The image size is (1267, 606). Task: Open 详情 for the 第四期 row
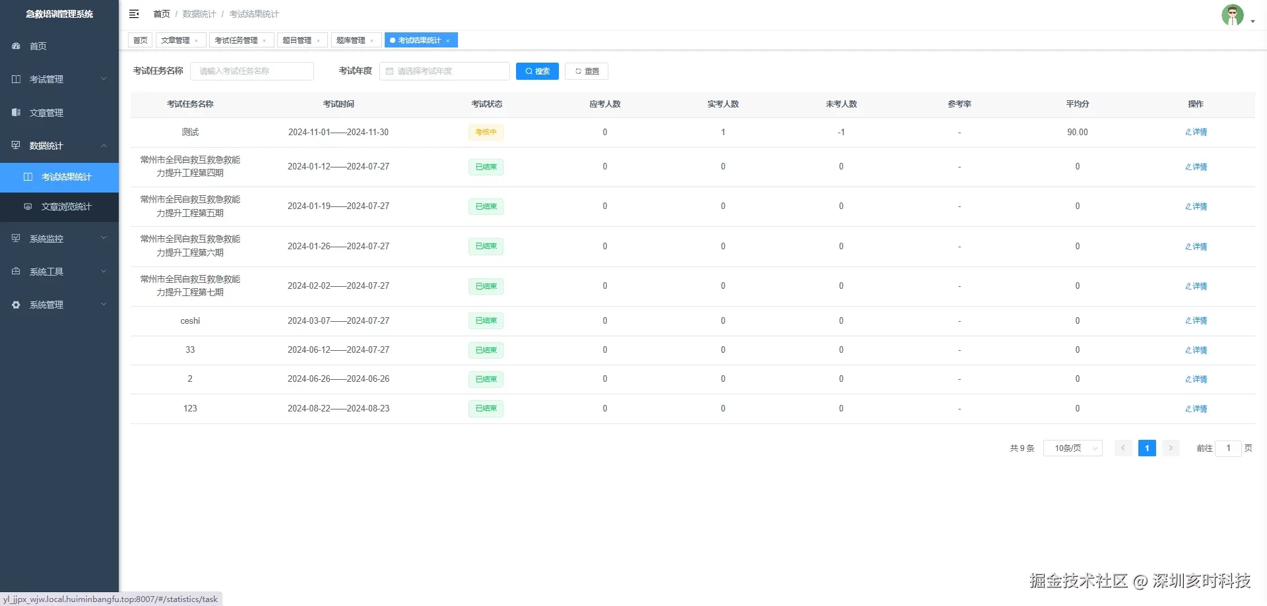point(1196,167)
